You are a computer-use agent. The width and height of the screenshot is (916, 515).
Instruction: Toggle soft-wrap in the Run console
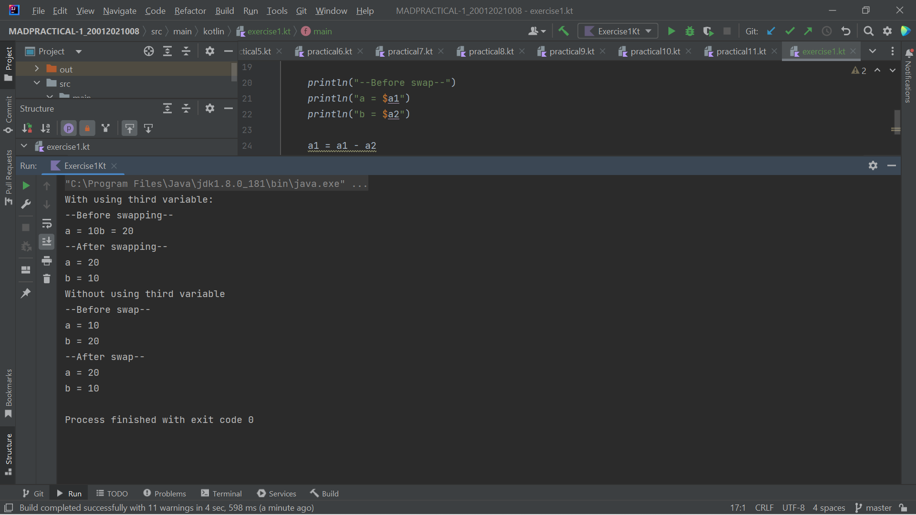click(46, 224)
